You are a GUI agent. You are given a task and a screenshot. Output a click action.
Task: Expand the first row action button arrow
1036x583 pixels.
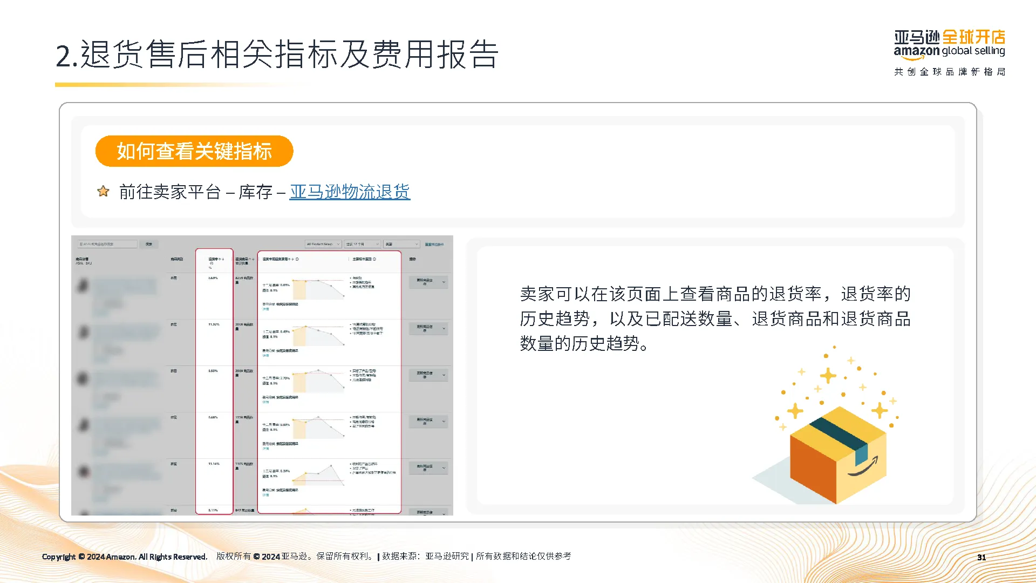pyautogui.click(x=444, y=282)
